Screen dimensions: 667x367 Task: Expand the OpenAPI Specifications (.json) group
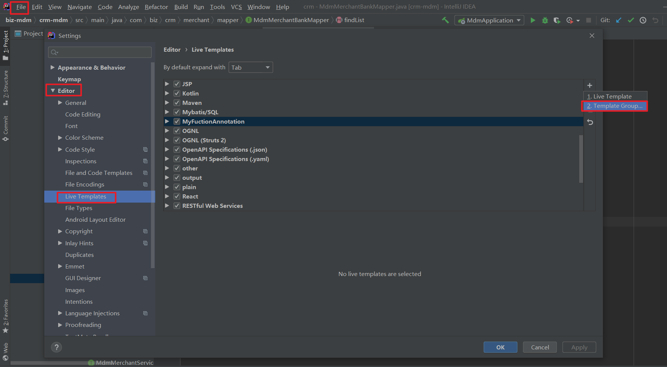click(167, 149)
